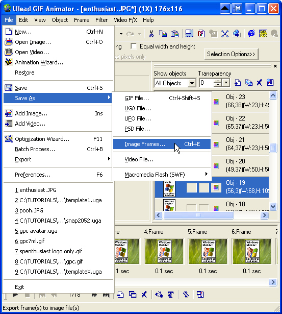Image resolution: width=282 pixels, height=314 pixels.
Task: Click the banner text T icon
Action: 171,295
